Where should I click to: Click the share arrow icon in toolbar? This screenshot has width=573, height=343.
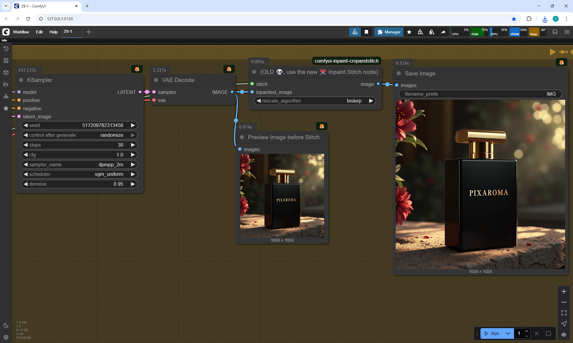click(443, 32)
